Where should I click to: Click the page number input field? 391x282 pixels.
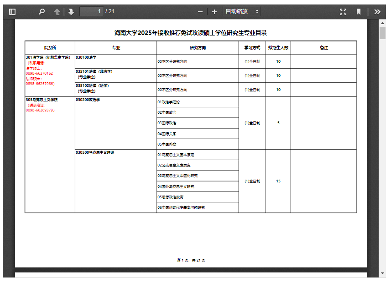point(92,11)
